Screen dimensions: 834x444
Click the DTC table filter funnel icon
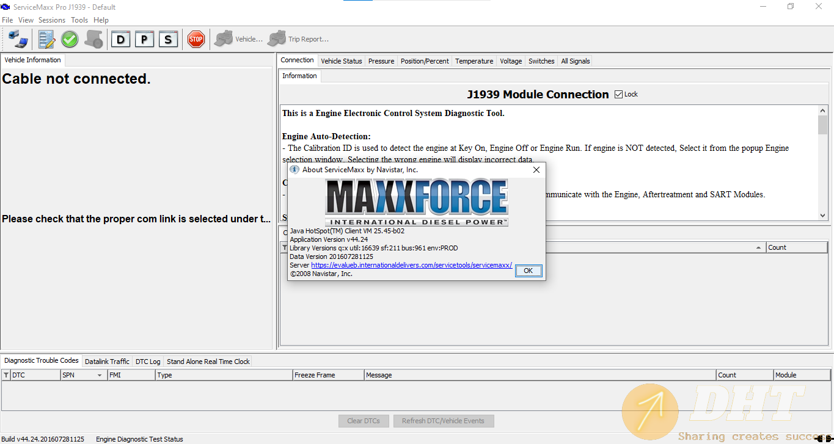6,375
